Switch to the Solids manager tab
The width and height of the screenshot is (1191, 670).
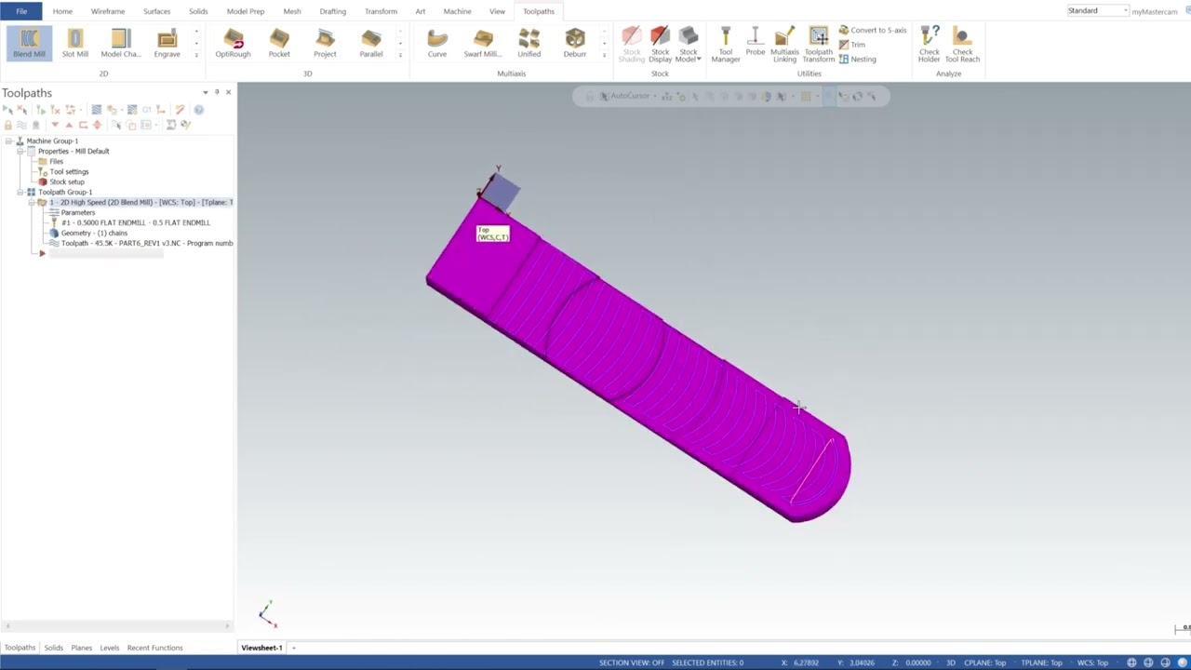click(54, 648)
